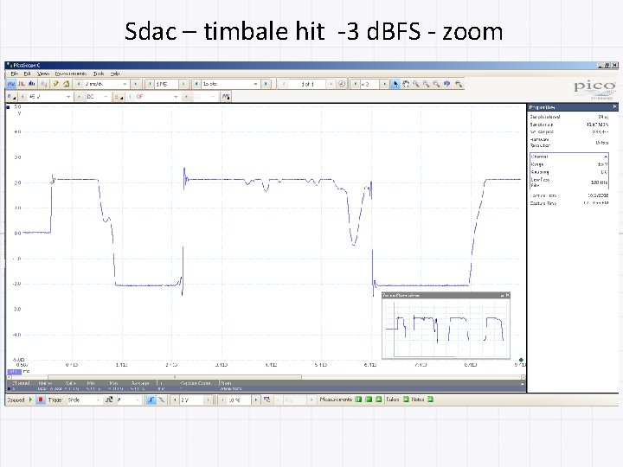This screenshot has height=467, width=623.
Task: Open Channel A options button
Action: [x=11, y=97]
